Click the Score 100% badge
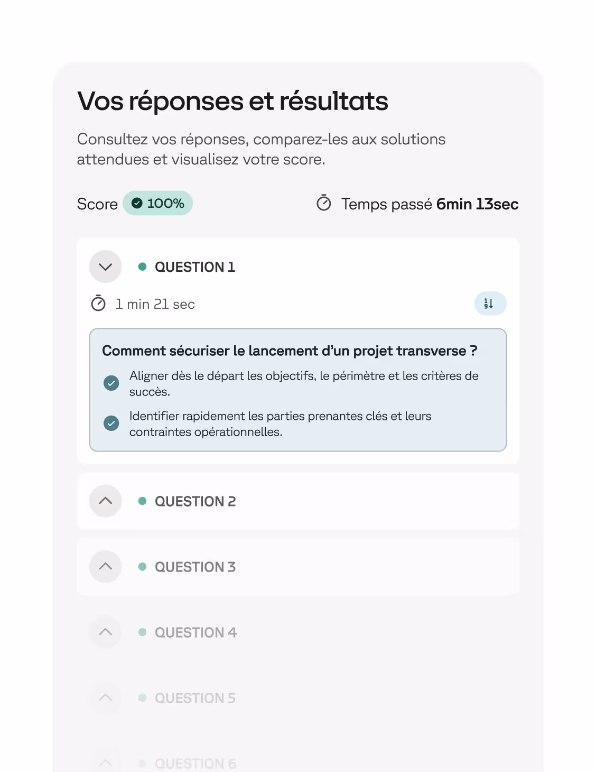596x772 pixels. [157, 203]
